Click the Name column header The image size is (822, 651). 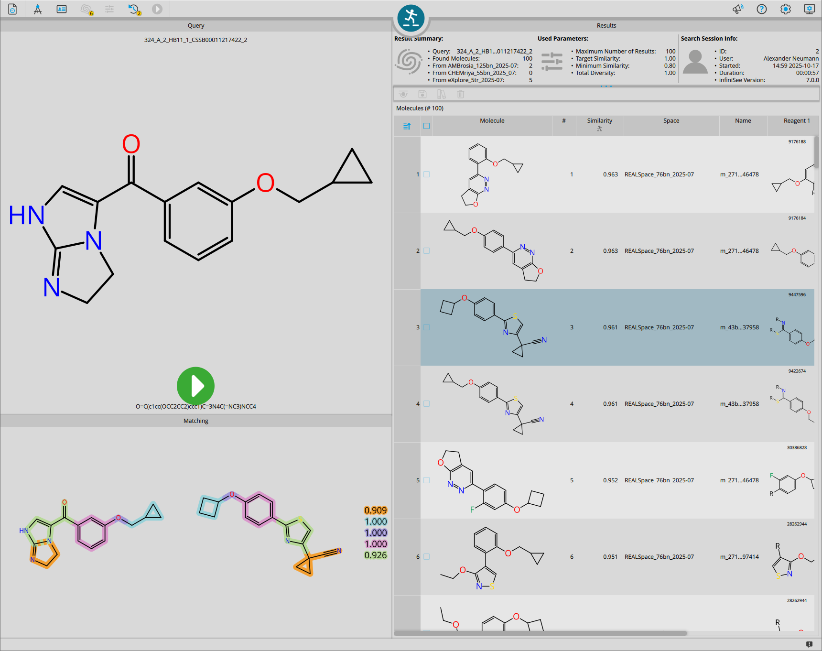[x=743, y=121]
